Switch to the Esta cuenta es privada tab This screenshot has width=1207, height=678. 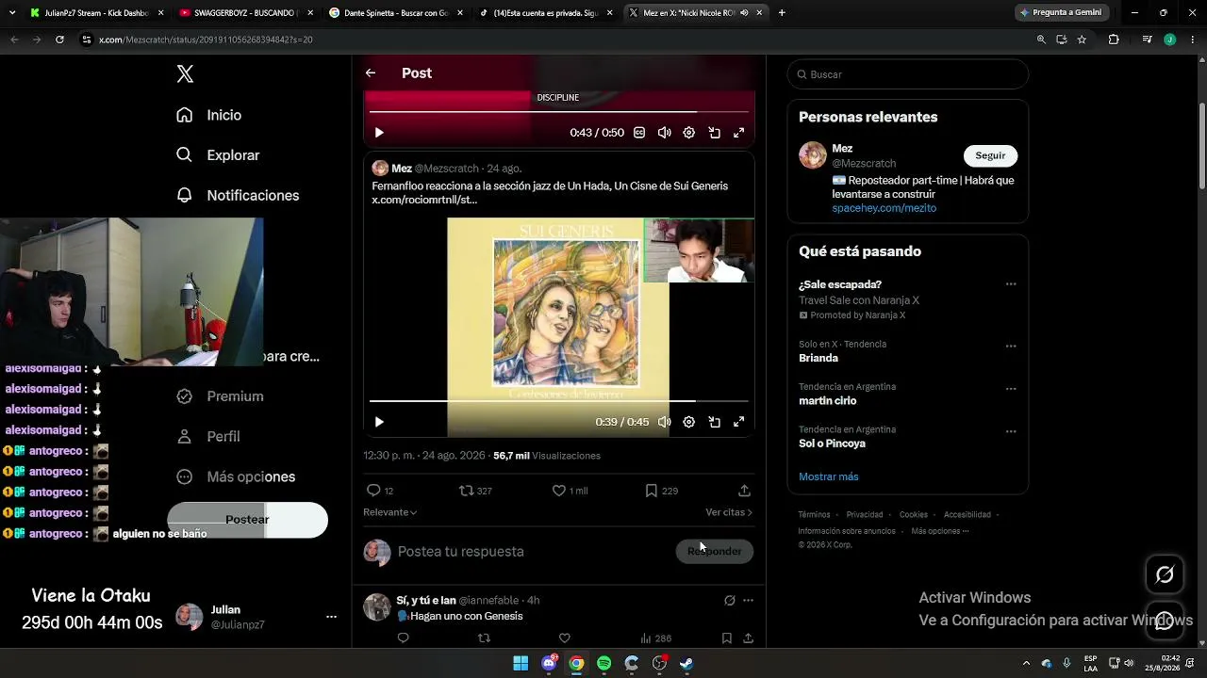pyautogui.click(x=544, y=13)
